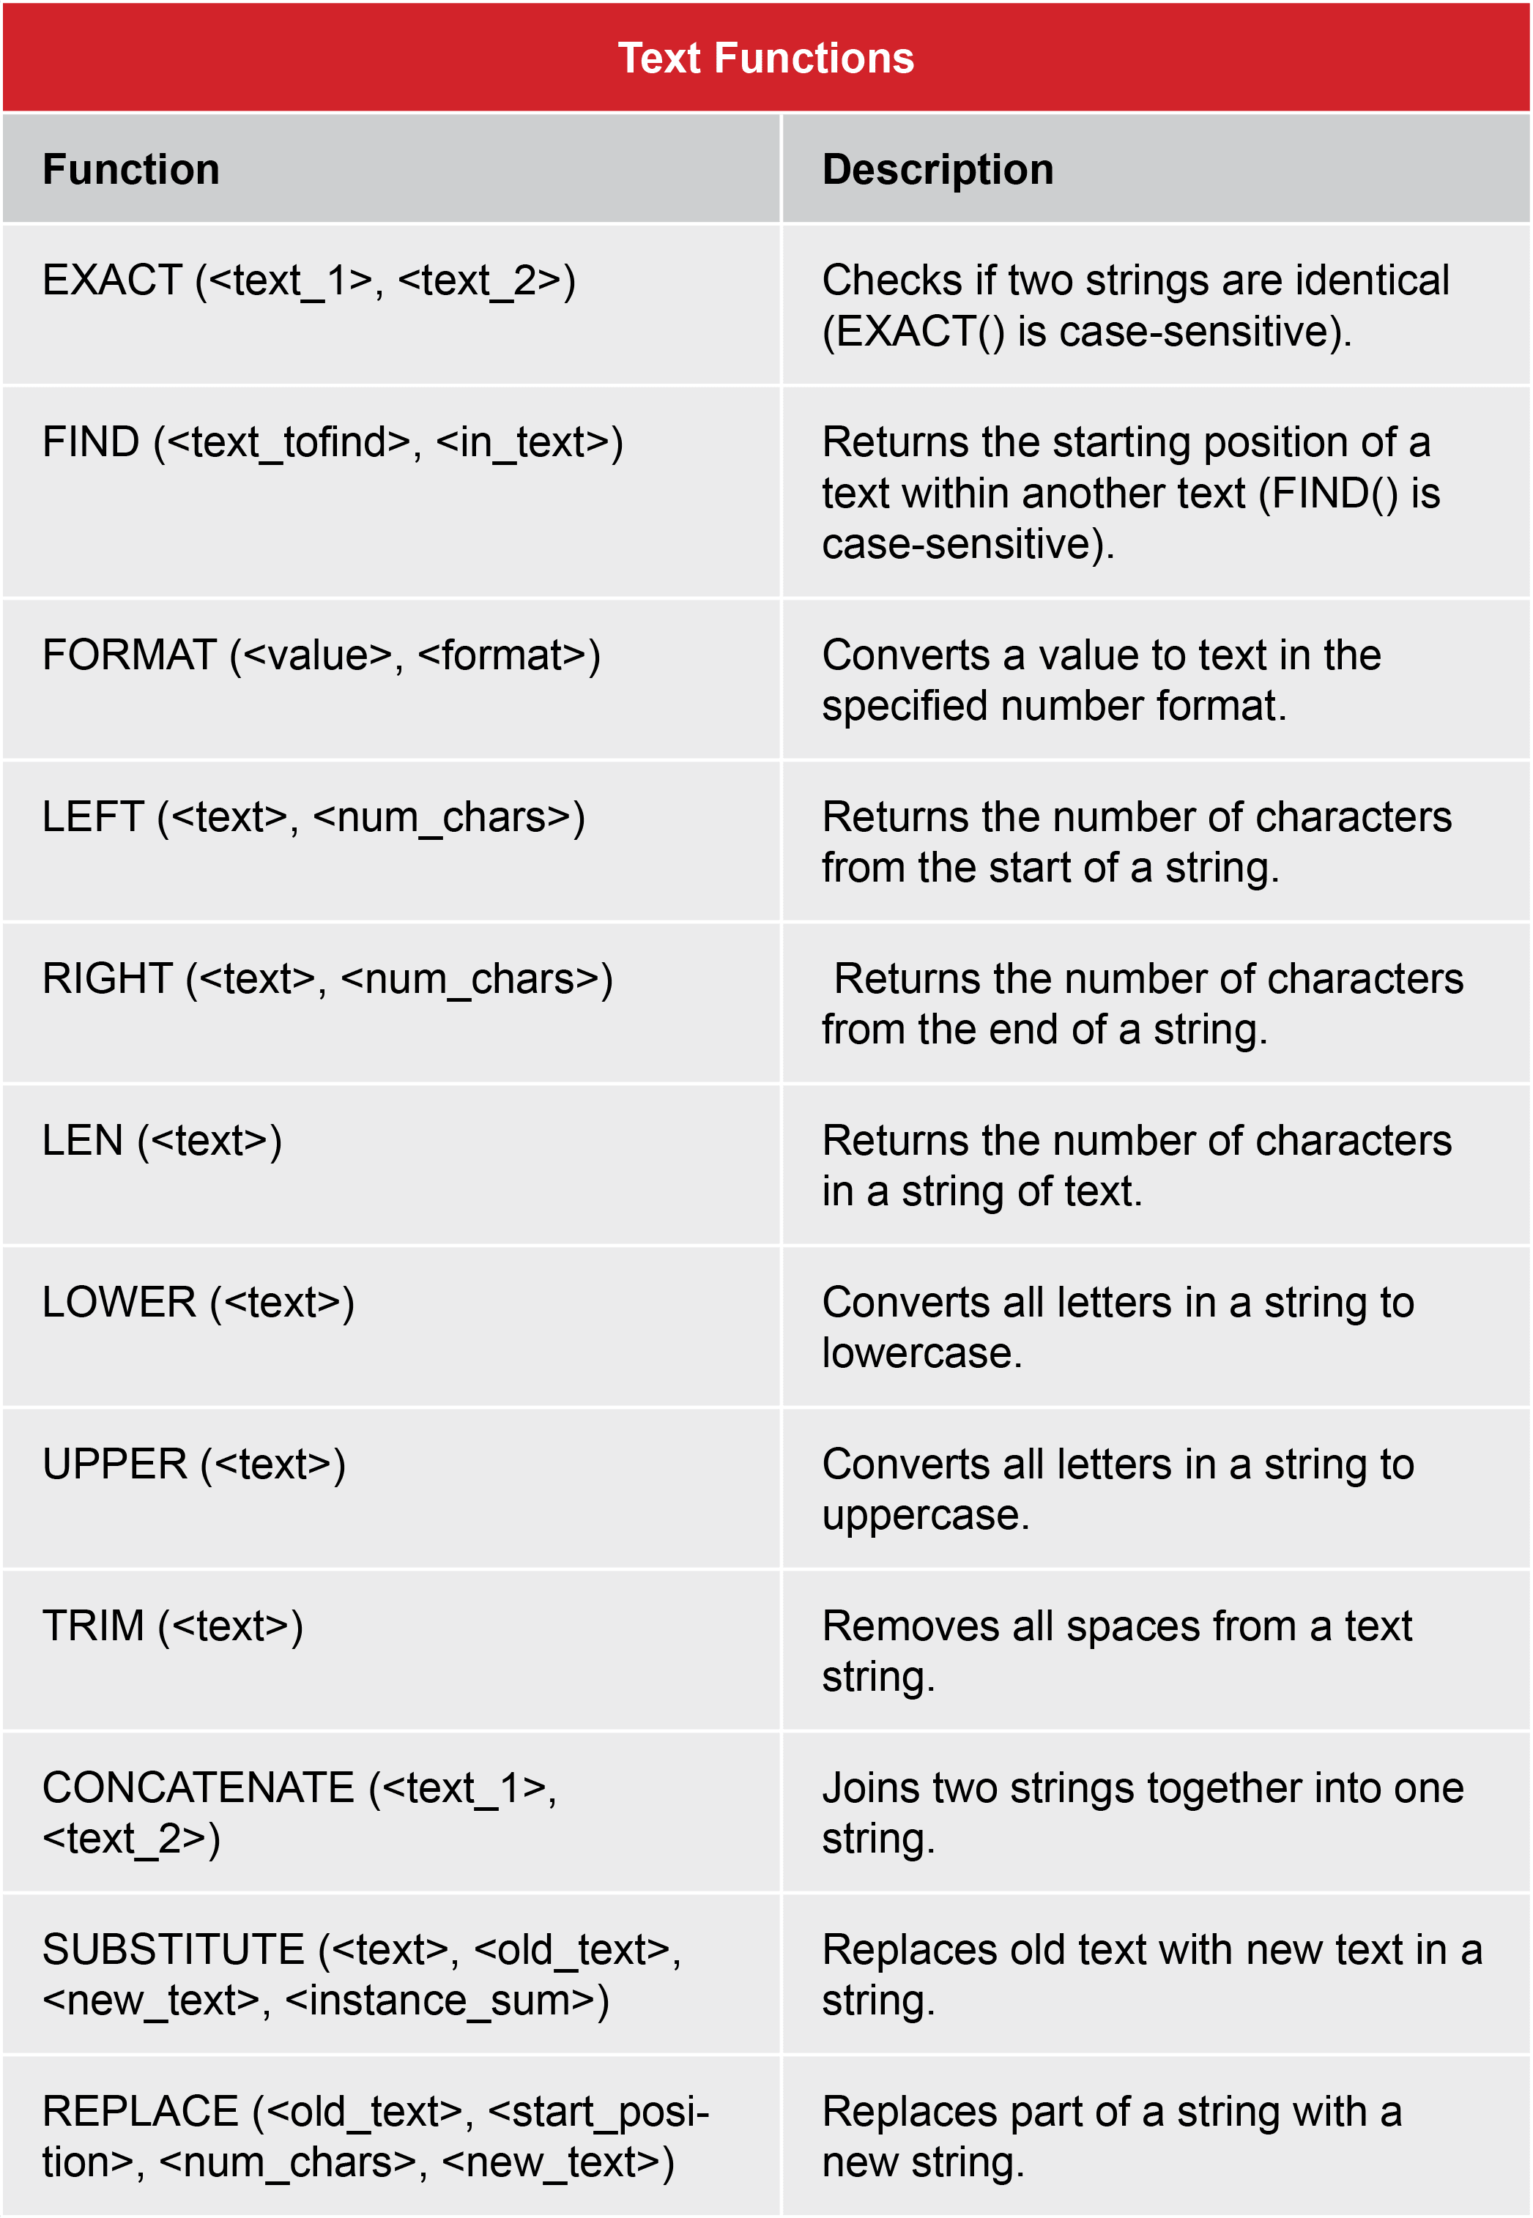Click the CONCATENATE function syntax cell
This screenshot has height=2218, width=1533.
click(x=299, y=1813)
